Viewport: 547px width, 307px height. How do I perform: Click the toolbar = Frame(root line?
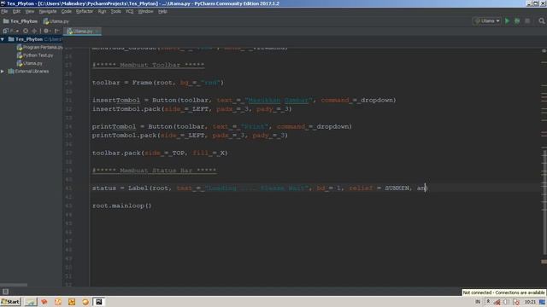tap(157, 83)
